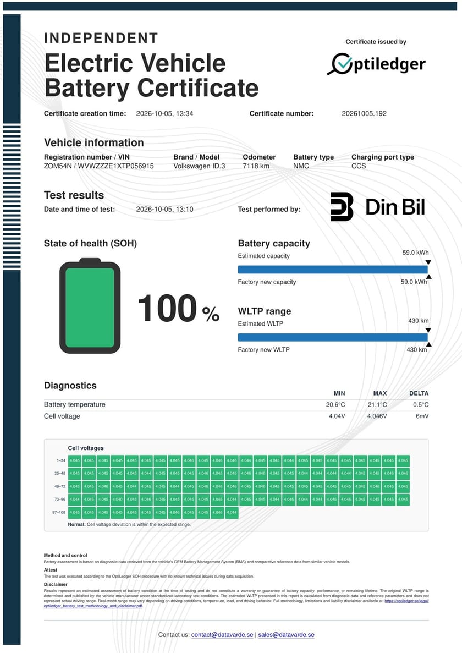Click the green battery state of health icon
462x653 pixels.
tap(90, 306)
